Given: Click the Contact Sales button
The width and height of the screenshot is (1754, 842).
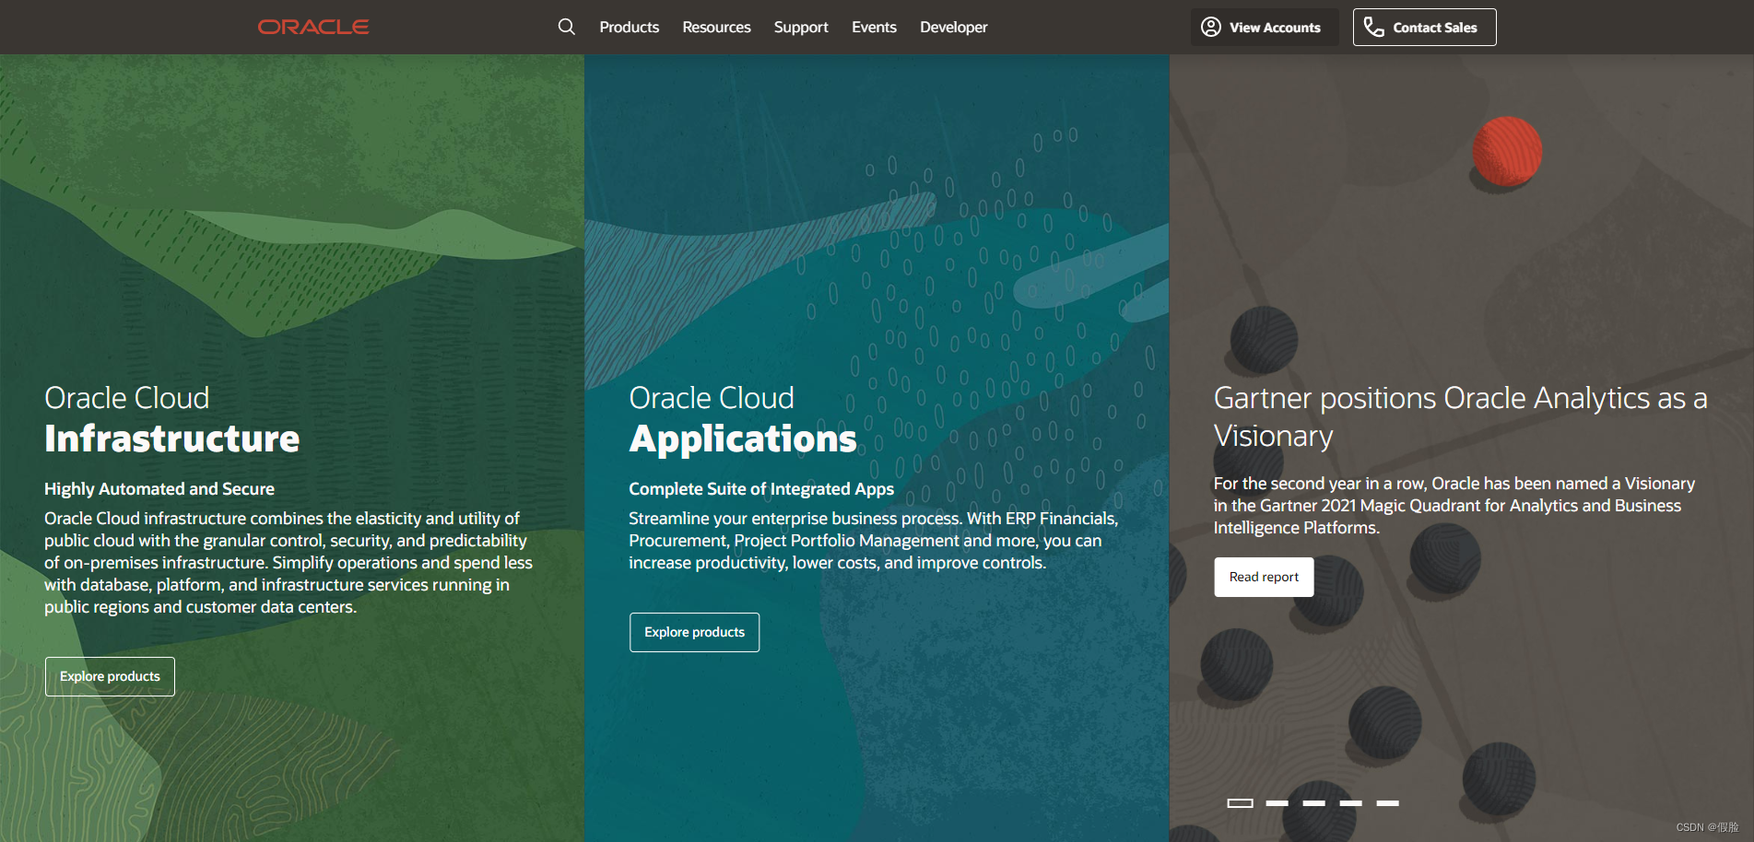Looking at the screenshot, I should pos(1424,27).
